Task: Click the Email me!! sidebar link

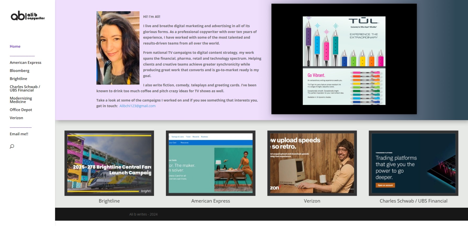Action: (x=19, y=134)
